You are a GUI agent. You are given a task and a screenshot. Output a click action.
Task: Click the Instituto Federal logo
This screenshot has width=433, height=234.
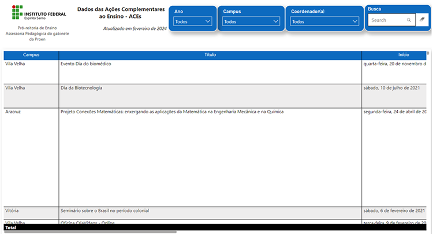pos(39,13)
